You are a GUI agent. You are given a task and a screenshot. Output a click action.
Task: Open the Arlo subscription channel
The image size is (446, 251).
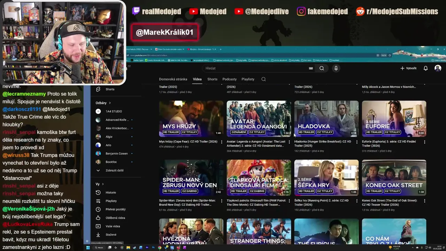108,145
